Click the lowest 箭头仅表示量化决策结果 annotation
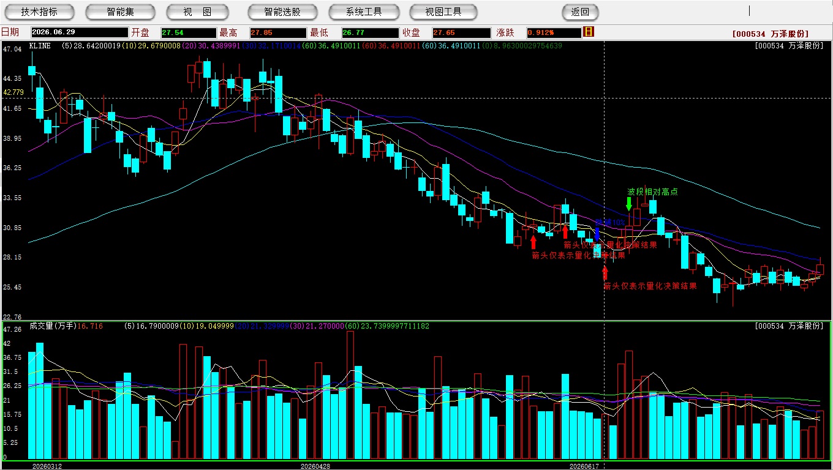Screen dimensions: 833x470 650,286
